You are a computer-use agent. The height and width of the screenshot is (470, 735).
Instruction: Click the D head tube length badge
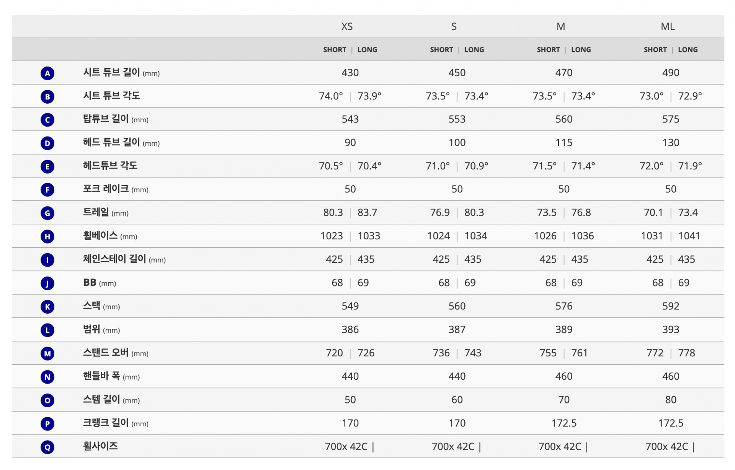[x=47, y=143]
